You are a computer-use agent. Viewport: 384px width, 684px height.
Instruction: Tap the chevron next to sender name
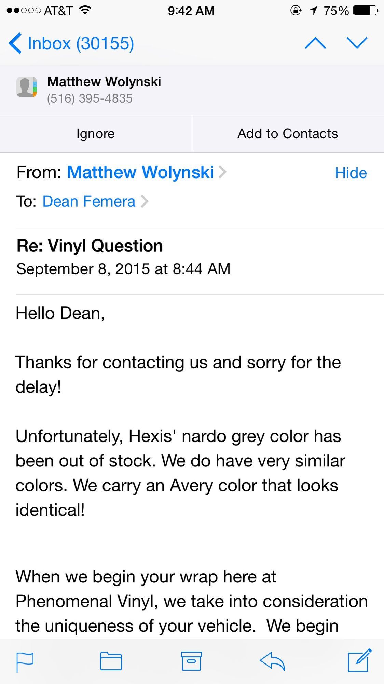(x=222, y=172)
